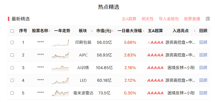Check the checkbox for row 1 印刷包装
Image resolution: width=215 pixels, height=102 pixels.
click(12, 43)
